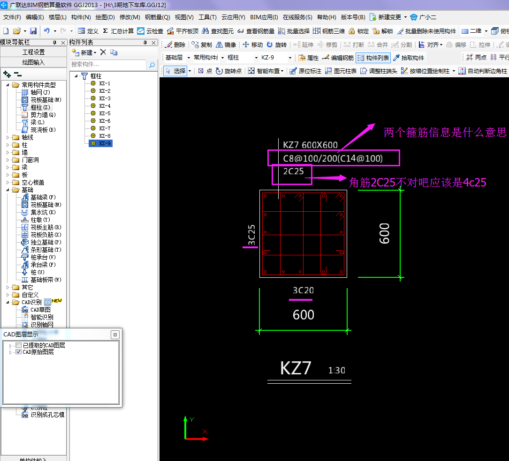
Task: Collapse the 常用构件类型 tree node
Action: 8,85
